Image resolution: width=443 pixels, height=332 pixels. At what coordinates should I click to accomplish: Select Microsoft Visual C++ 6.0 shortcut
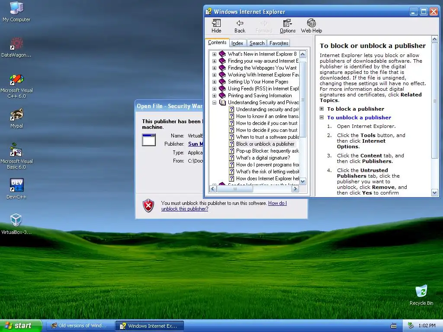pos(16,86)
